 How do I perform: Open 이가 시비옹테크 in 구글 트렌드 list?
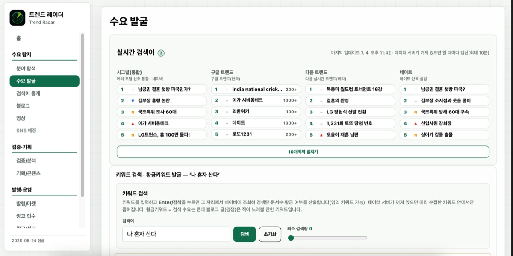coord(256,100)
